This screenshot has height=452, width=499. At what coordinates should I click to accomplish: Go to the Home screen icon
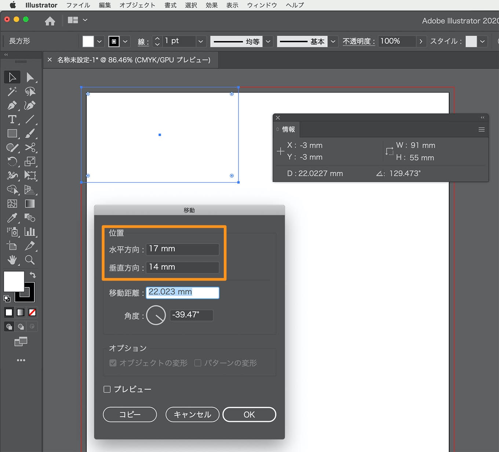(x=50, y=21)
